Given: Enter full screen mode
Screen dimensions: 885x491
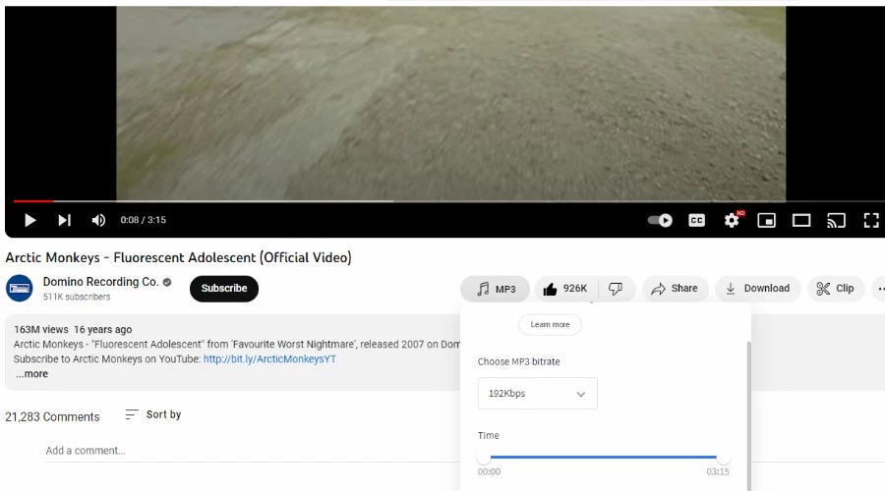Looking at the screenshot, I should (x=871, y=220).
